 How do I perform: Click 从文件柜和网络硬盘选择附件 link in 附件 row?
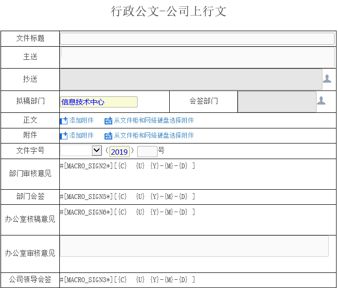(x=154, y=136)
